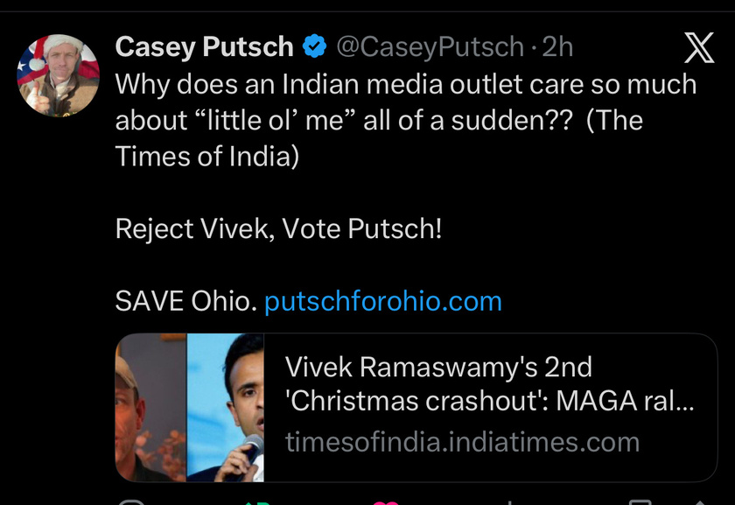Screen dimensions: 735x505
Task: Click the 'Reject Vivek, Vote Putsch!' line
Action: (x=278, y=228)
